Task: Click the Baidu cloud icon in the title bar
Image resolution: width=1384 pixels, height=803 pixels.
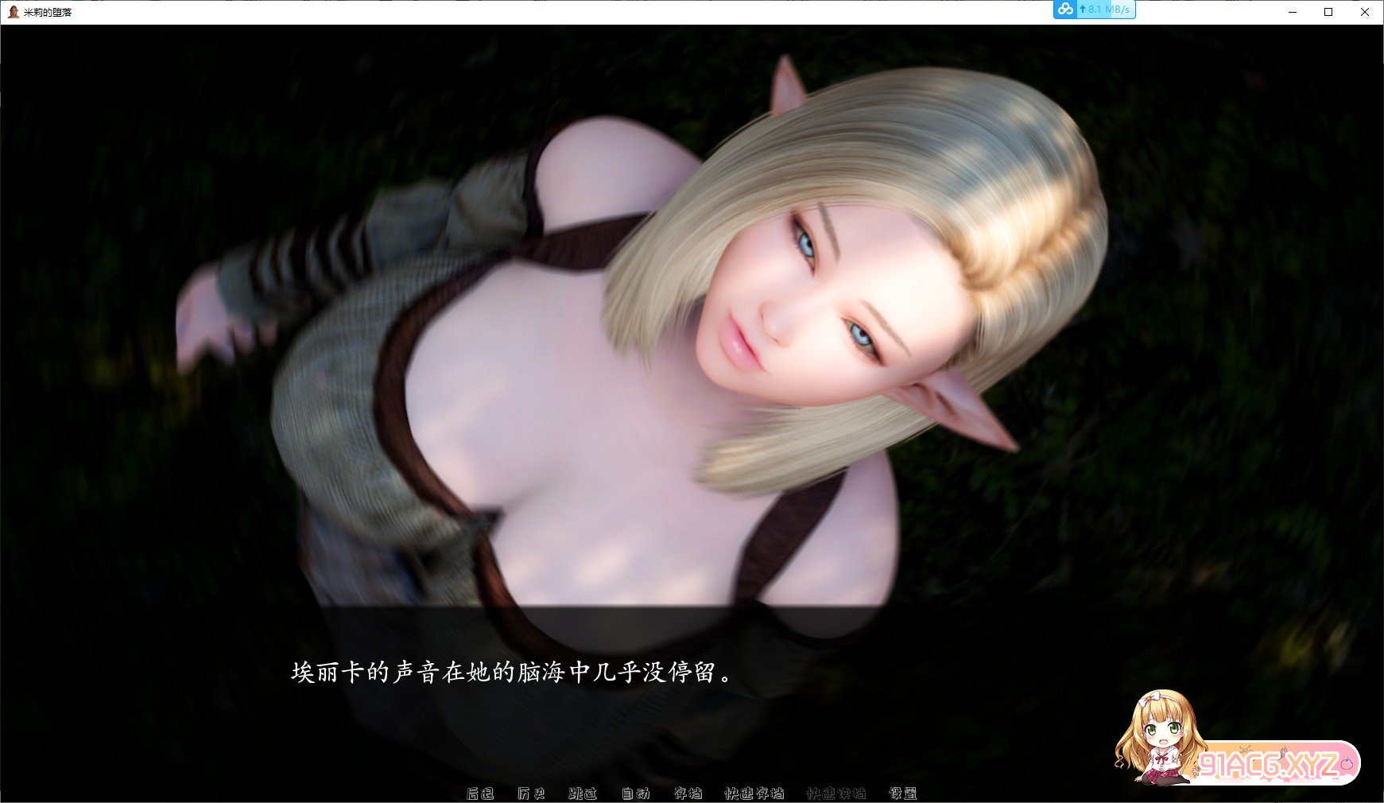Action: tap(1065, 10)
